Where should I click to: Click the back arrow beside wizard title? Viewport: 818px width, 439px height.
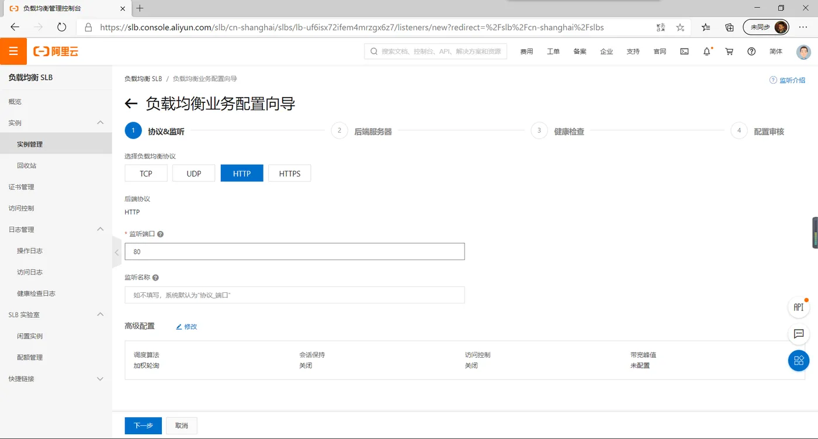pos(131,103)
